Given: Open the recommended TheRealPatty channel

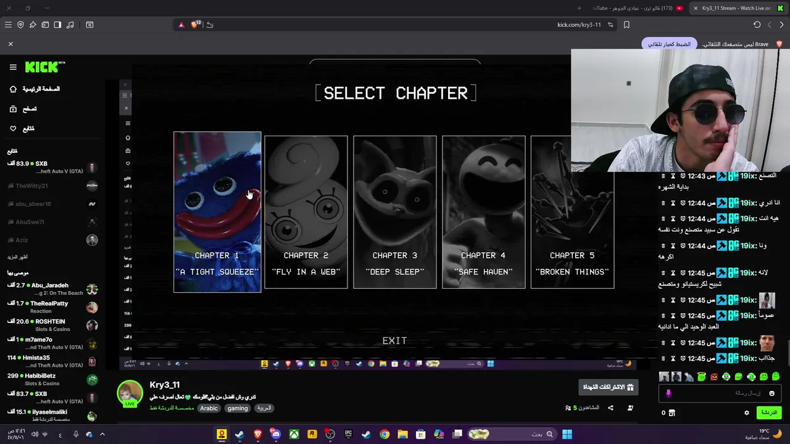Looking at the screenshot, I should pos(52,307).
